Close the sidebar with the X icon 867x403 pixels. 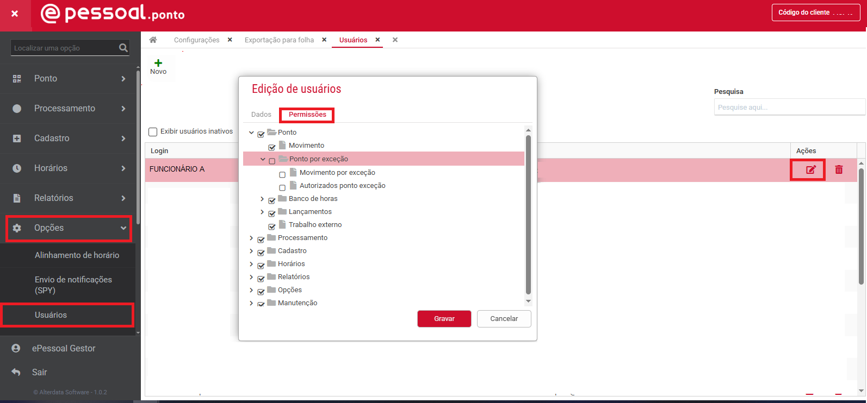(x=15, y=14)
